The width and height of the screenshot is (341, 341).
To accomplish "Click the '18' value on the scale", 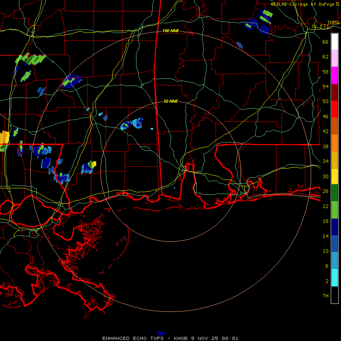I will (x=325, y=221).
